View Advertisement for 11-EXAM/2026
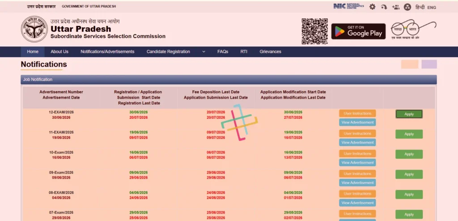 (357, 142)
